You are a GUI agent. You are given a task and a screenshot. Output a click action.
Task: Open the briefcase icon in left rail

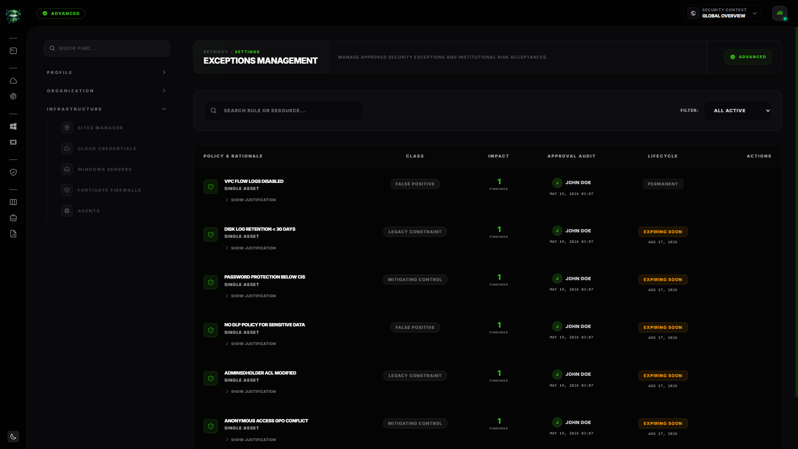(x=13, y=218)
